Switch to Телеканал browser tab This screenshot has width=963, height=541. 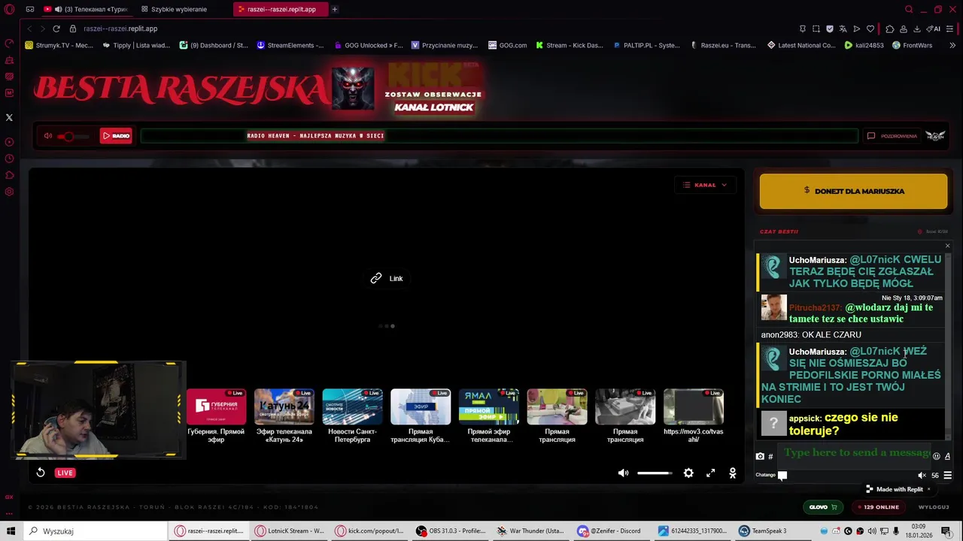85,9
